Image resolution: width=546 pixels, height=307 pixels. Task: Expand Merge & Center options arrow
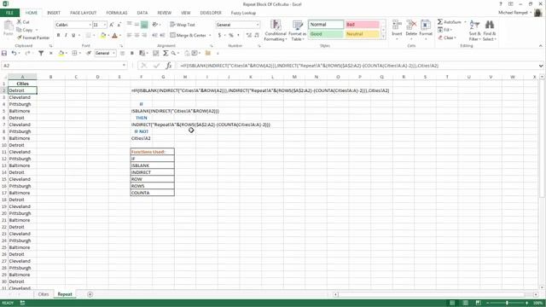(x=210, y=36)
